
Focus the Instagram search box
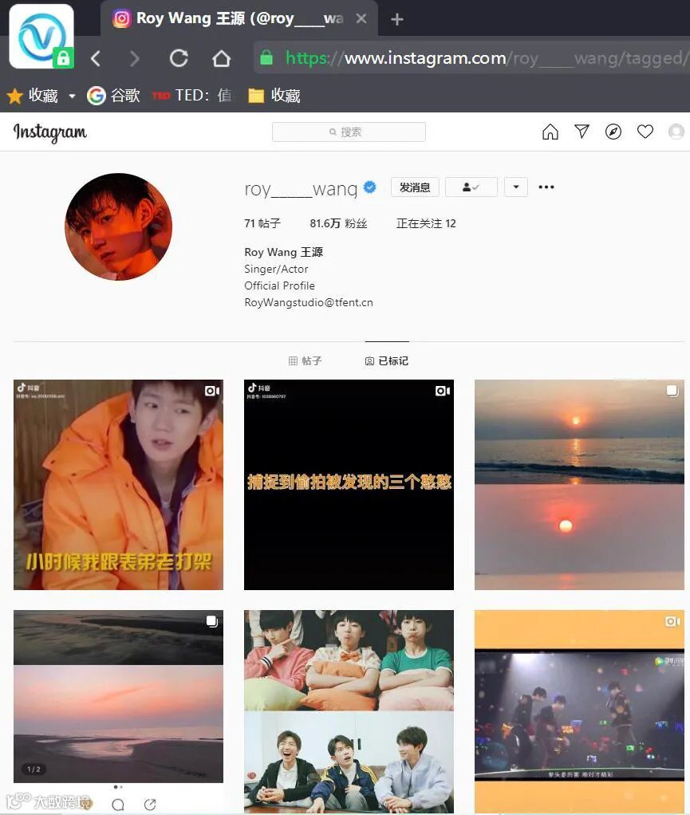(x=349, y=132)
